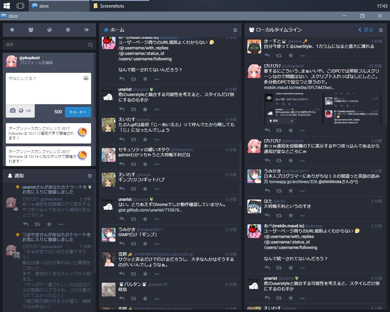Viewport: 390px width, 312px height.
Task: Click the トゥート! button to post
Action: pos(78,112)
